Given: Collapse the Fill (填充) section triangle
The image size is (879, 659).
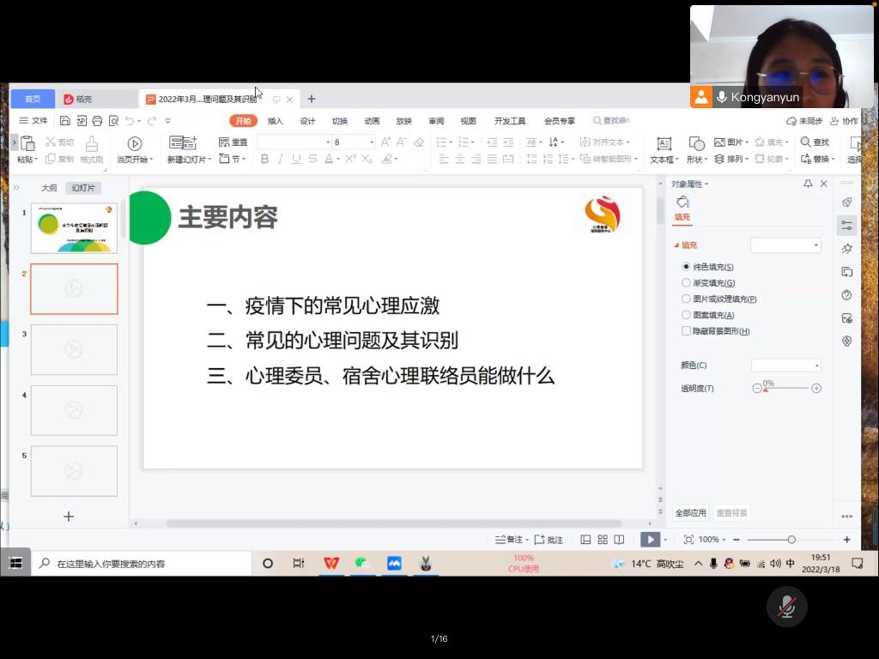Looking at the screenshot, I should click(x=676, y=245).
